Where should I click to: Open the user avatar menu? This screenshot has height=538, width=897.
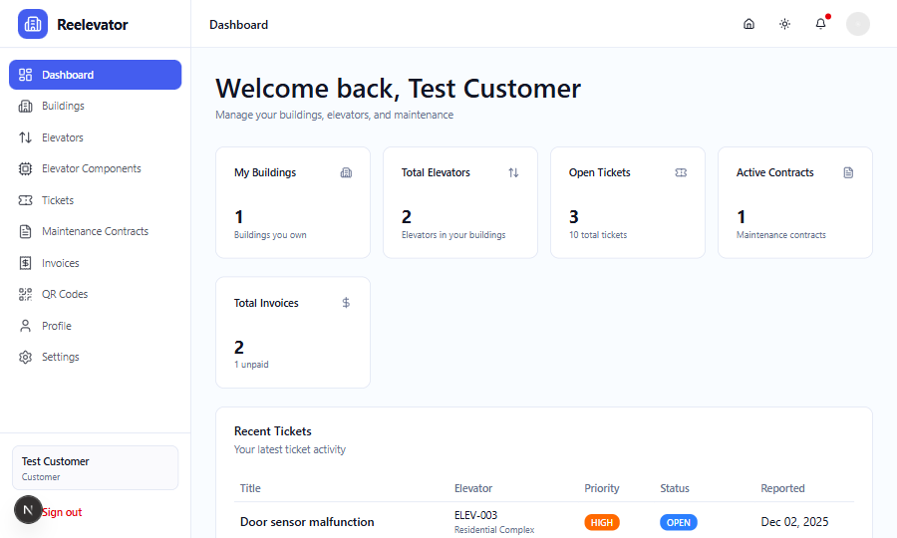tap(857, 24)
